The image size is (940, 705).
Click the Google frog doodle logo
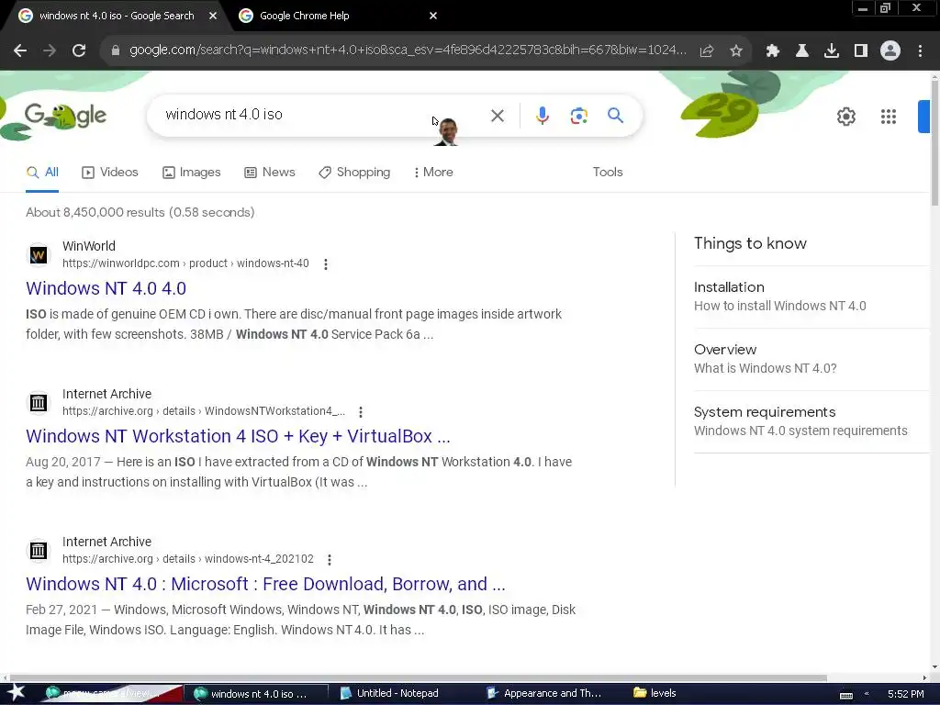click(65, 117)
